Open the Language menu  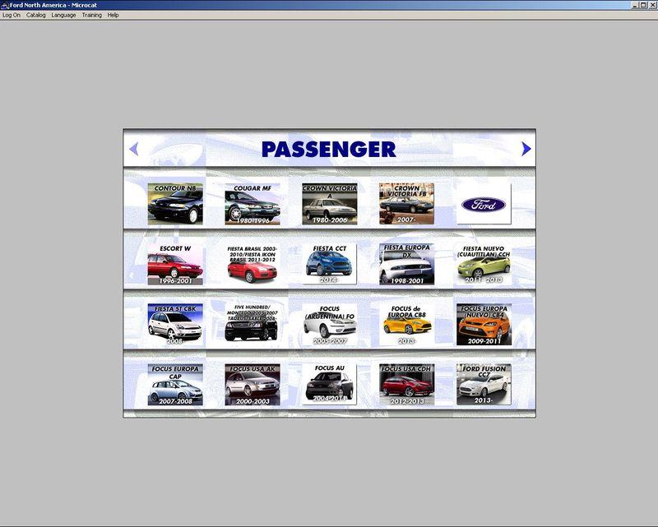click(63, 15)
